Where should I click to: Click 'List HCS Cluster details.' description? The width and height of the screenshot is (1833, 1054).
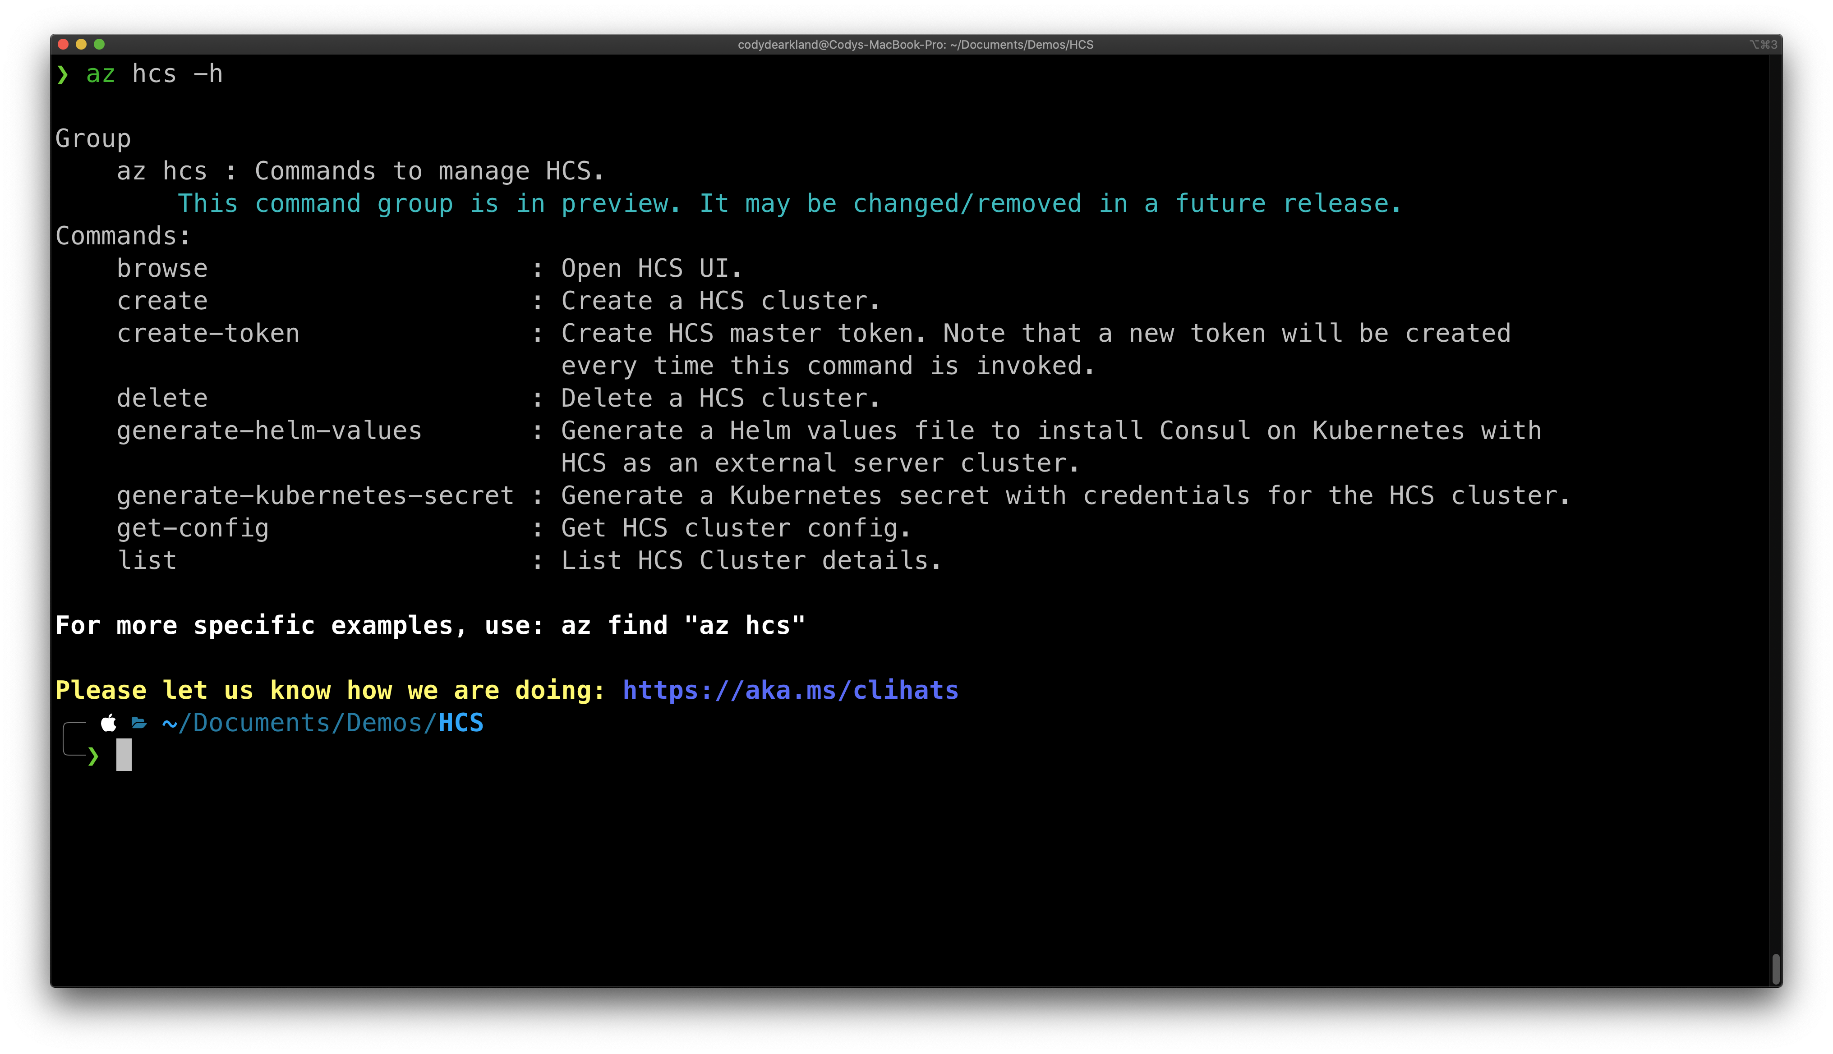pos(751,560)
